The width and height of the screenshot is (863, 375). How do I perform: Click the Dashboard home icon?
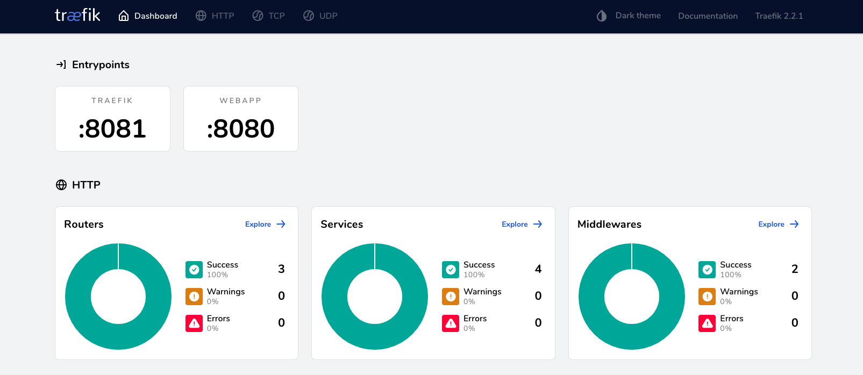124,16
